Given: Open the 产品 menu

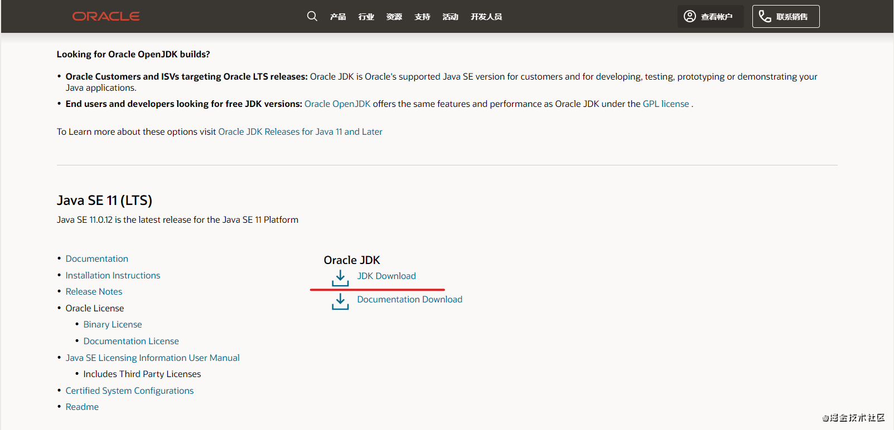Looking at the screenshot, I should [x=338, y=17].
